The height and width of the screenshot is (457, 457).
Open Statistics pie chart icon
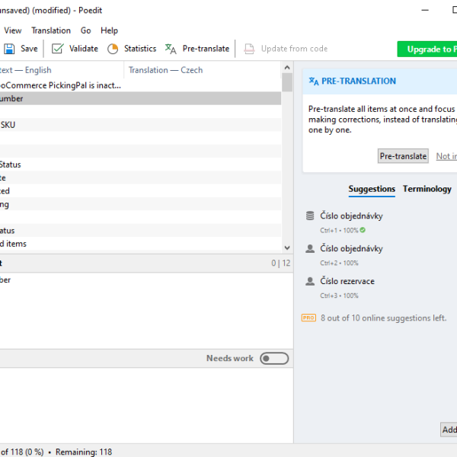[113, 49]
